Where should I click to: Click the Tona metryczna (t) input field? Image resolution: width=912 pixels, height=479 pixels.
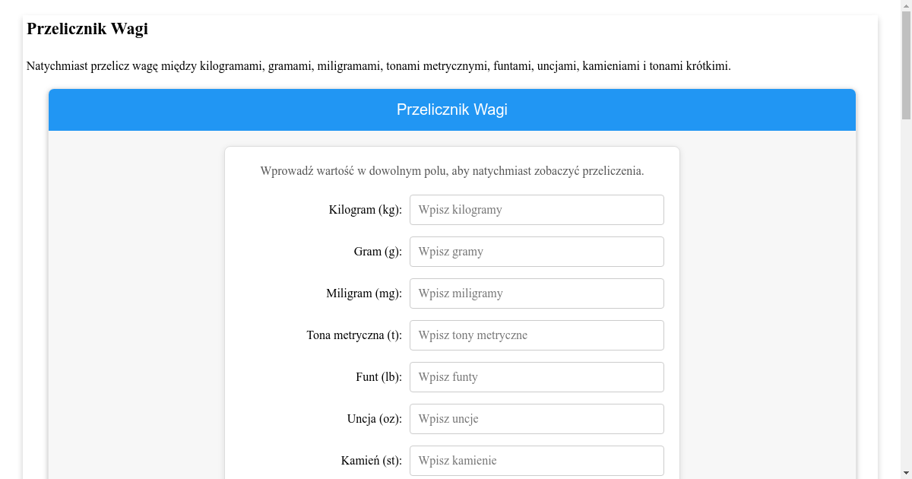coord(537,335)
